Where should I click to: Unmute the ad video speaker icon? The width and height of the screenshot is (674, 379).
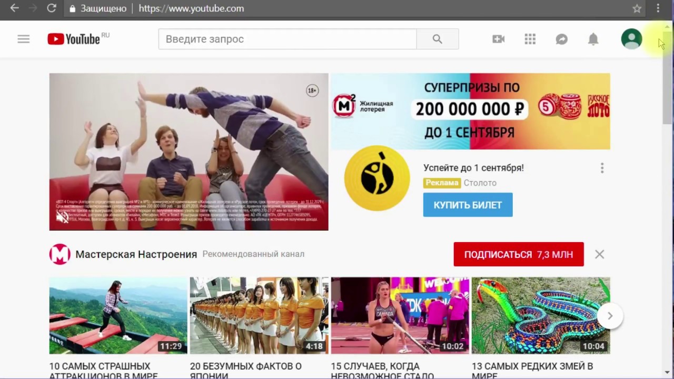pyautogui.click(x=62, y=217)
